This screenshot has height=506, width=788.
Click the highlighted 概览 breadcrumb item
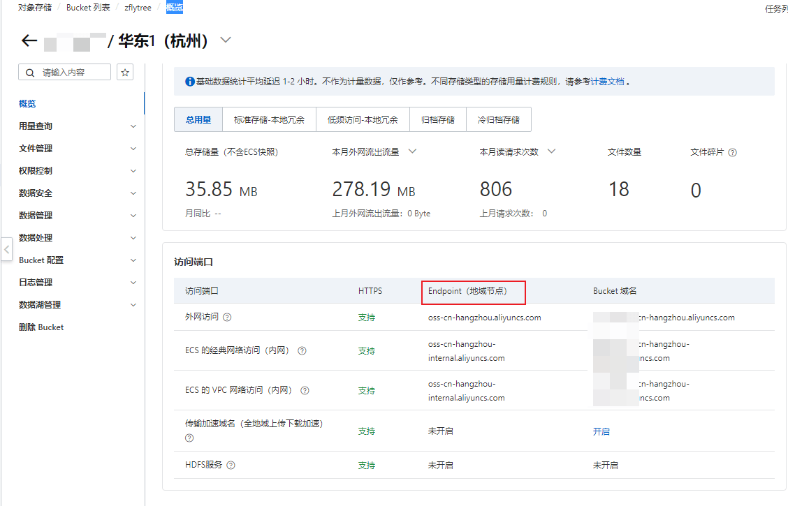175,8
